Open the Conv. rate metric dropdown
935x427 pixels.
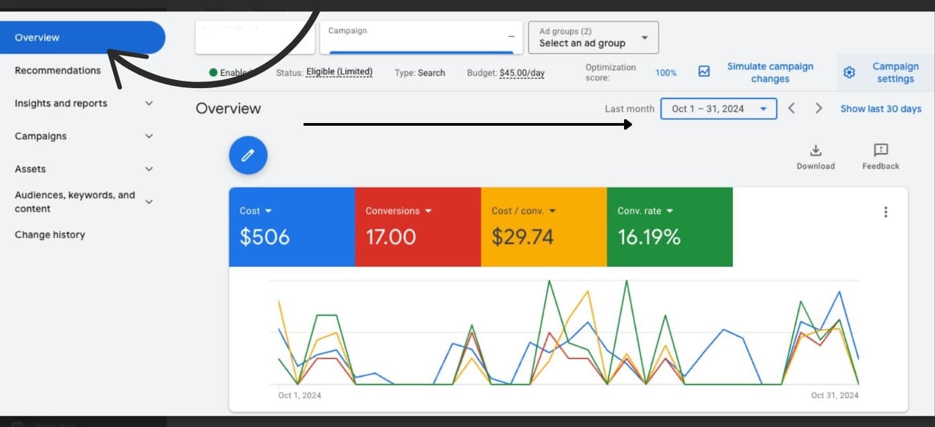pos(645,211)
